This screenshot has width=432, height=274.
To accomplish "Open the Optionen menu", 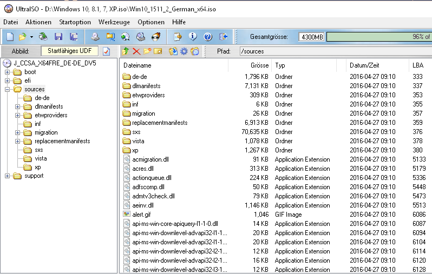I will click(x=151, y=22).
